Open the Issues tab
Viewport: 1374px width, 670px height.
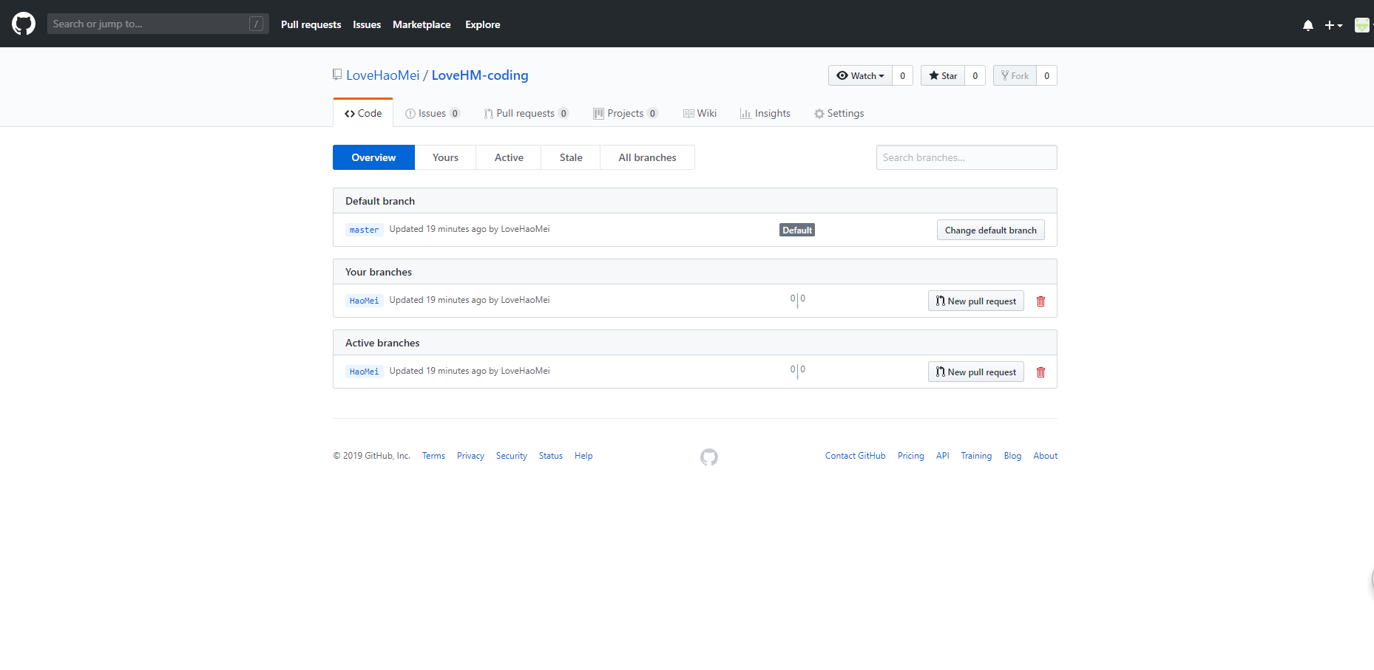tap(433, 113)
